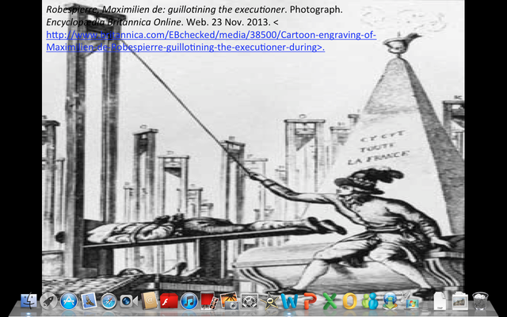Viewport: 507px width, 317px height.
Task: Open the globe with green download arrow icon
Action: (x=390, y=301)
